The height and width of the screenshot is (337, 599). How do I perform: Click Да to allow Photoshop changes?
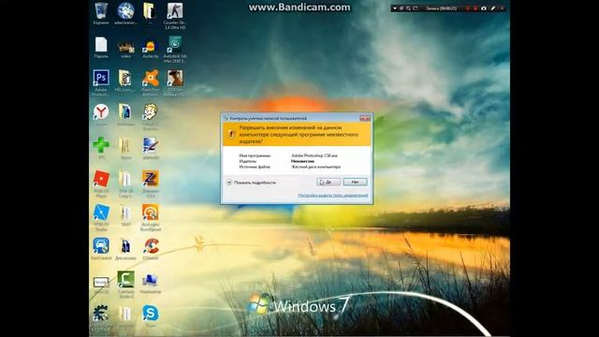click(329, 183)
